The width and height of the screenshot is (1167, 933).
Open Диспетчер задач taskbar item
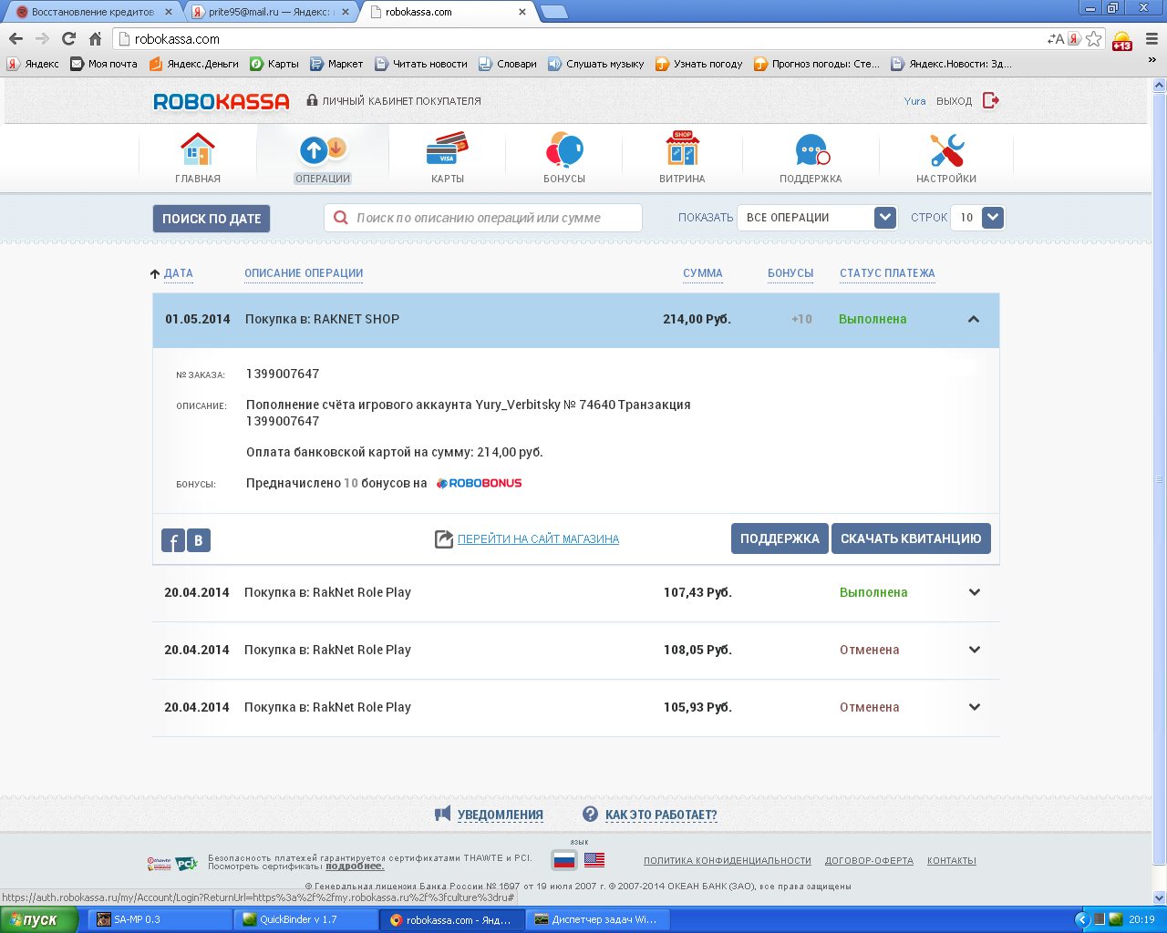tap(598, 919)
